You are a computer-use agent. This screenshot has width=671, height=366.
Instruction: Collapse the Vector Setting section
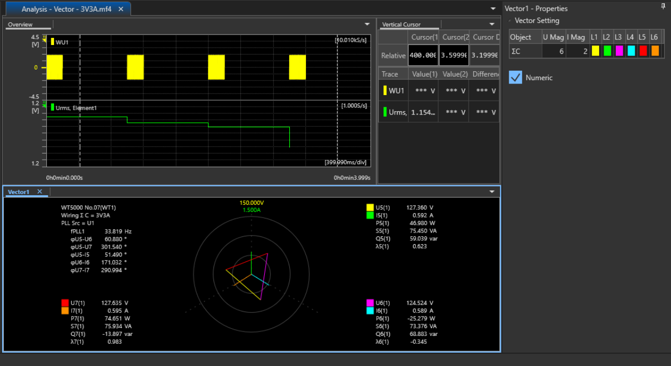510,21
